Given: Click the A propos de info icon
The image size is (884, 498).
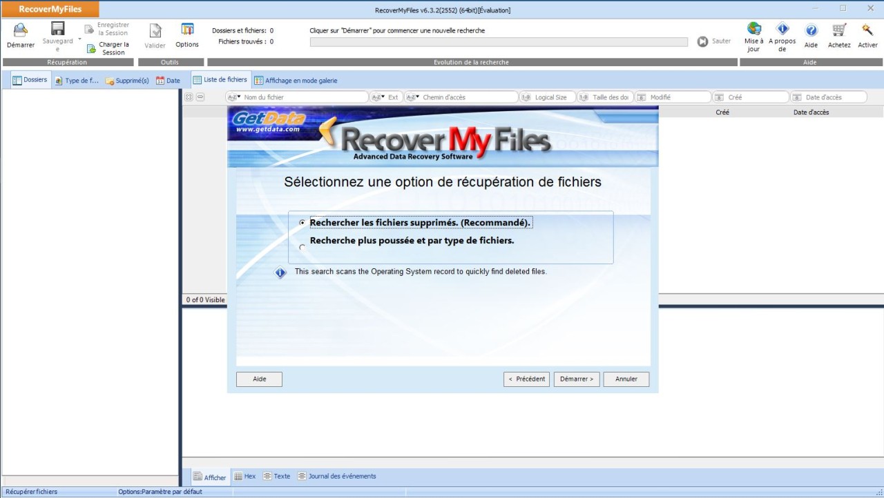Looking at the screenshot, I should click(782, 32).
